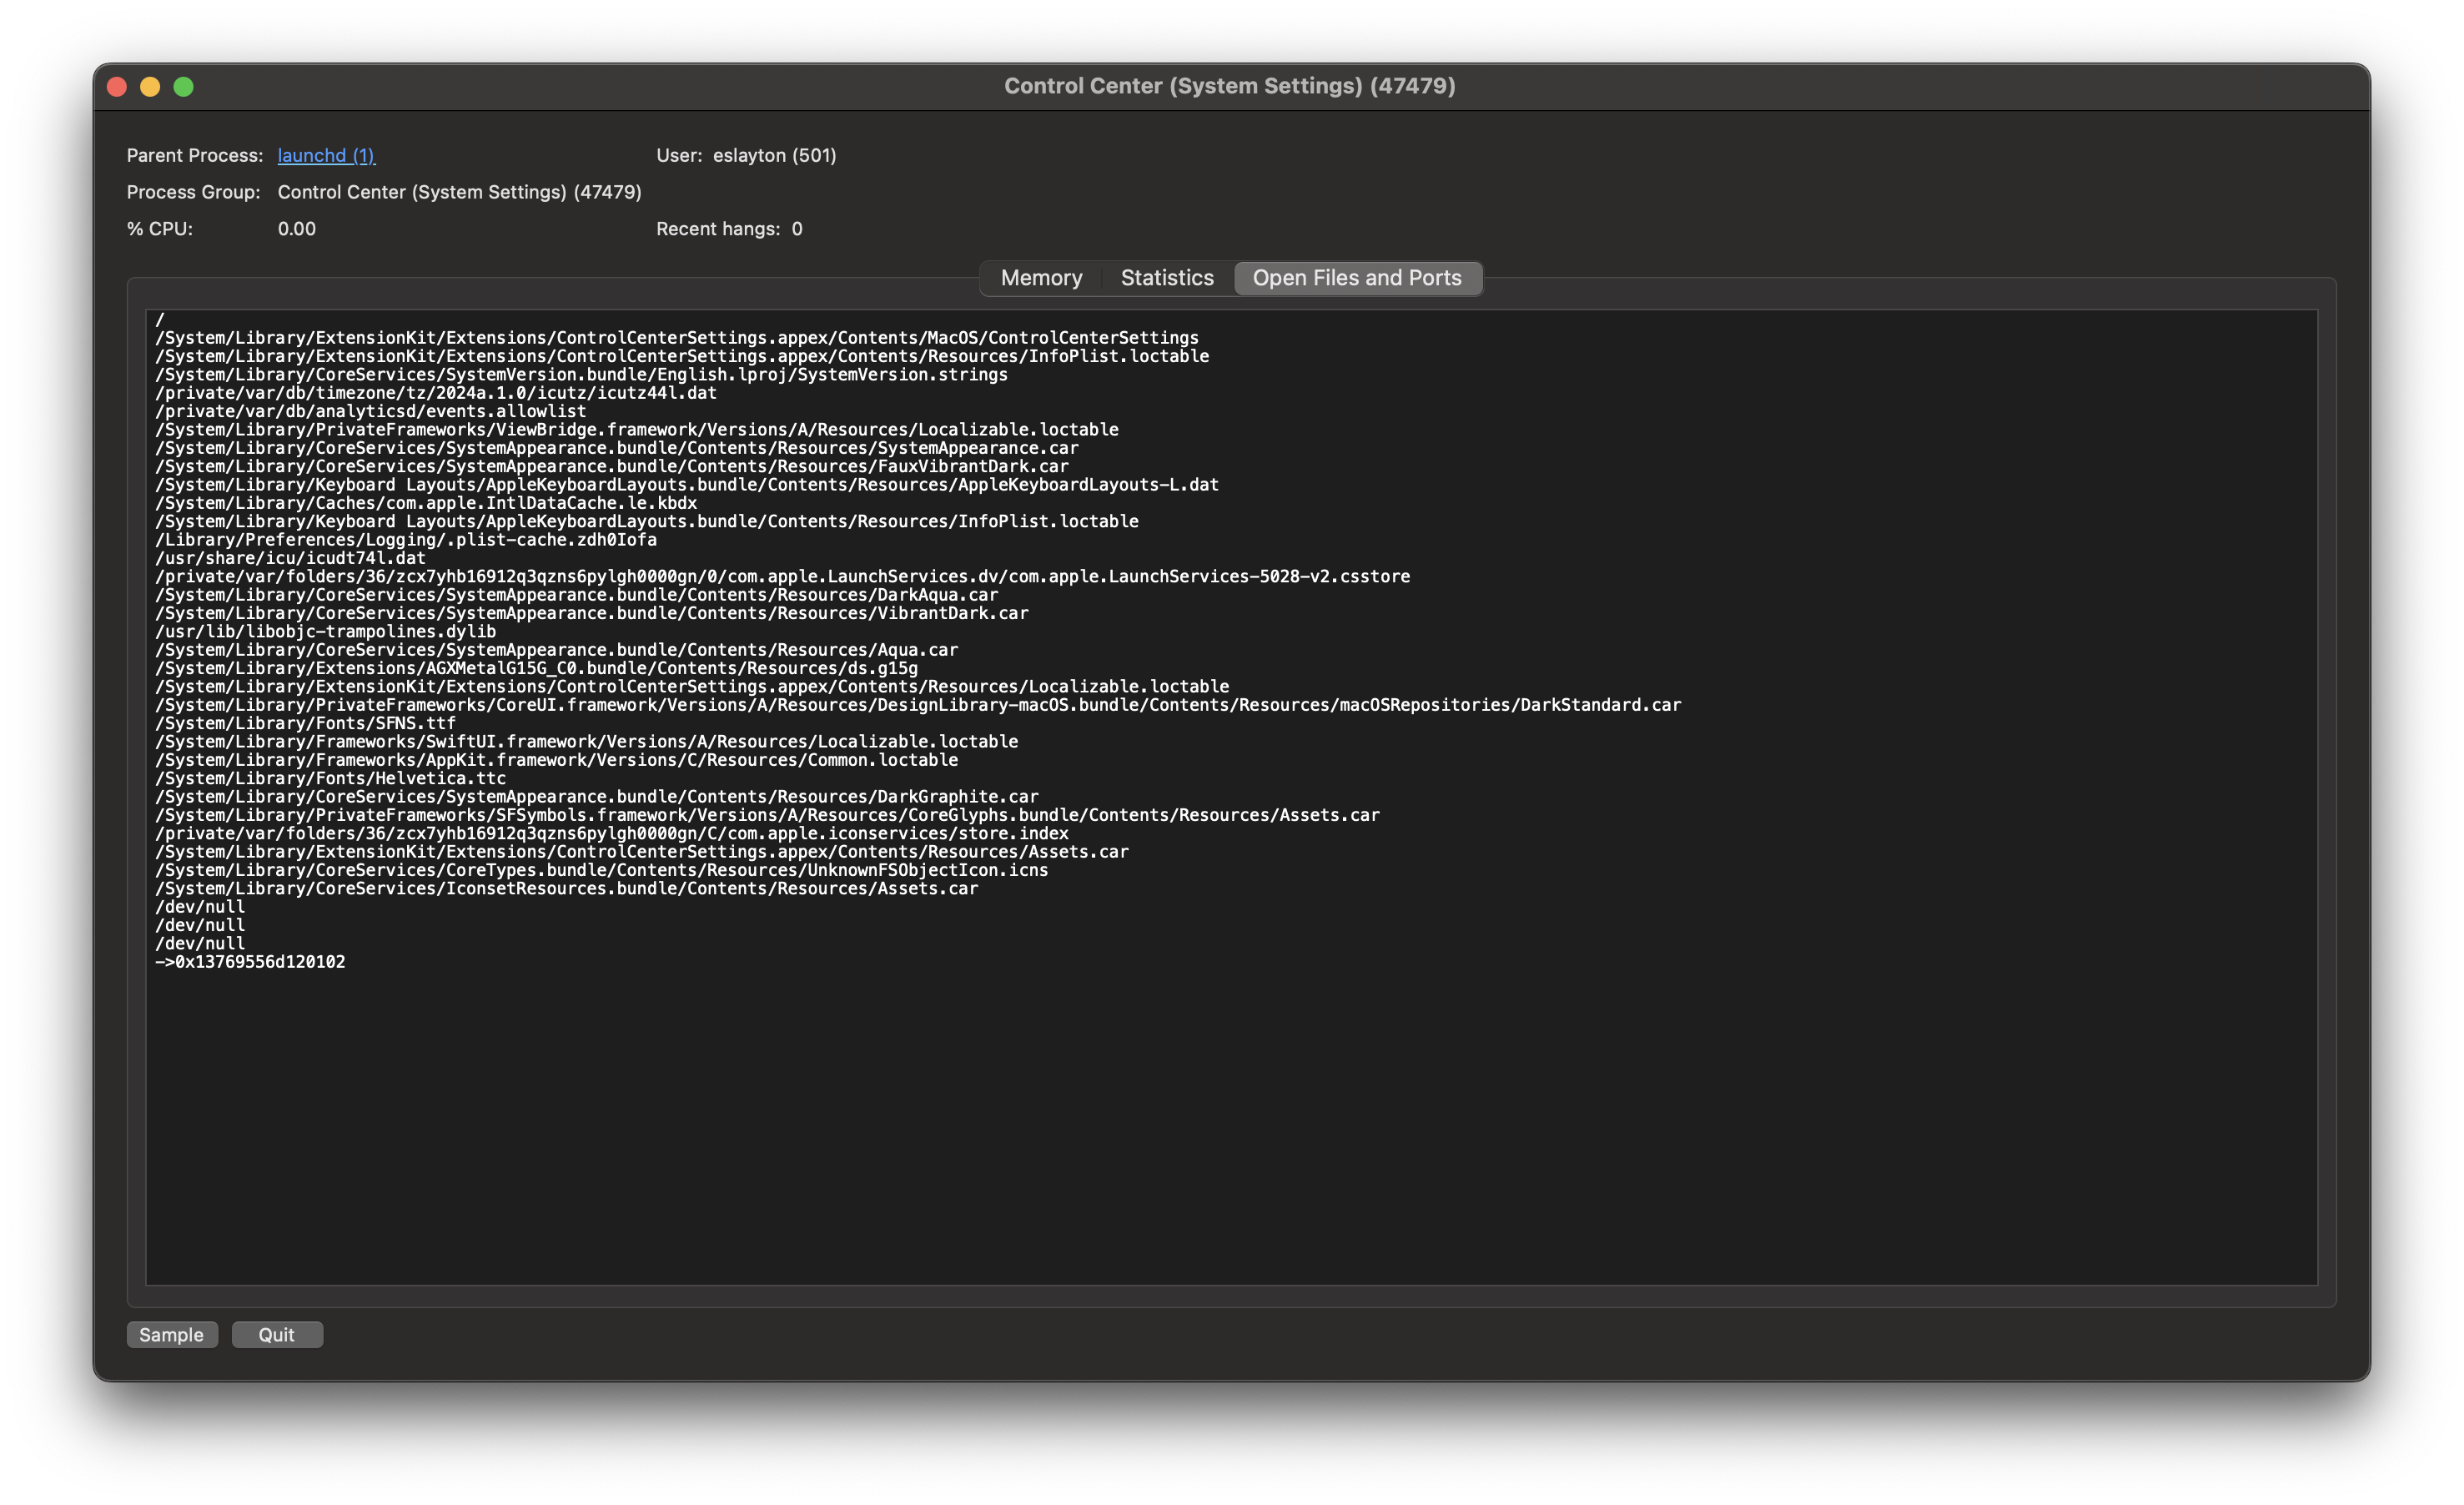The width and height of the screenshot is (2464, 1505).
Task: Click the SFNS.ttf font path line
Action: click(305, 723)
